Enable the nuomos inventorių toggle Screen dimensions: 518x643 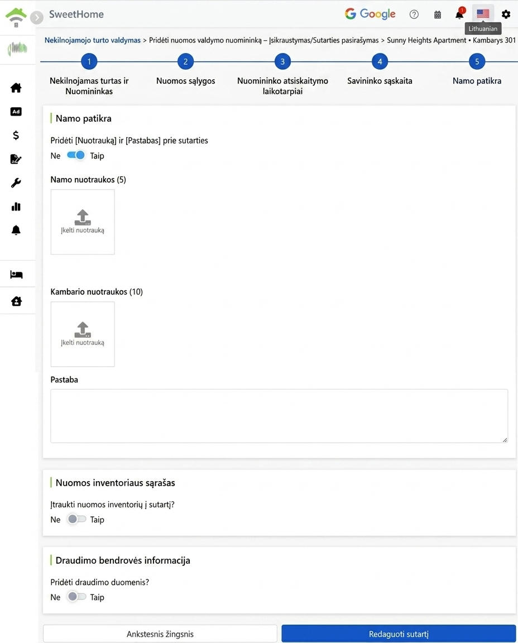[76, 519]
